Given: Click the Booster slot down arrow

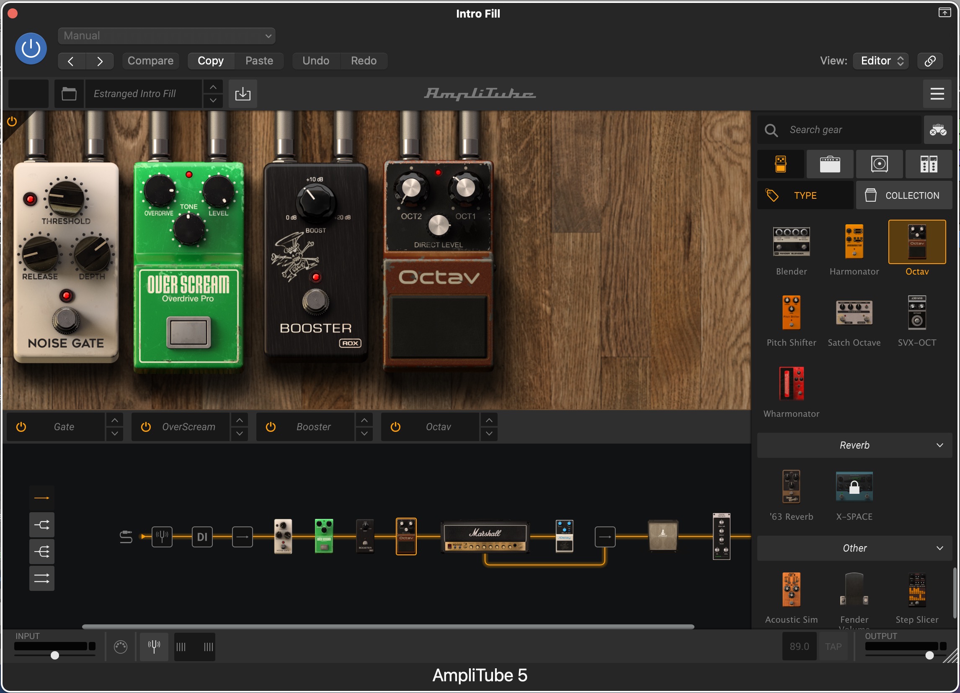Looking at the screenshot, I should point(364,434).
